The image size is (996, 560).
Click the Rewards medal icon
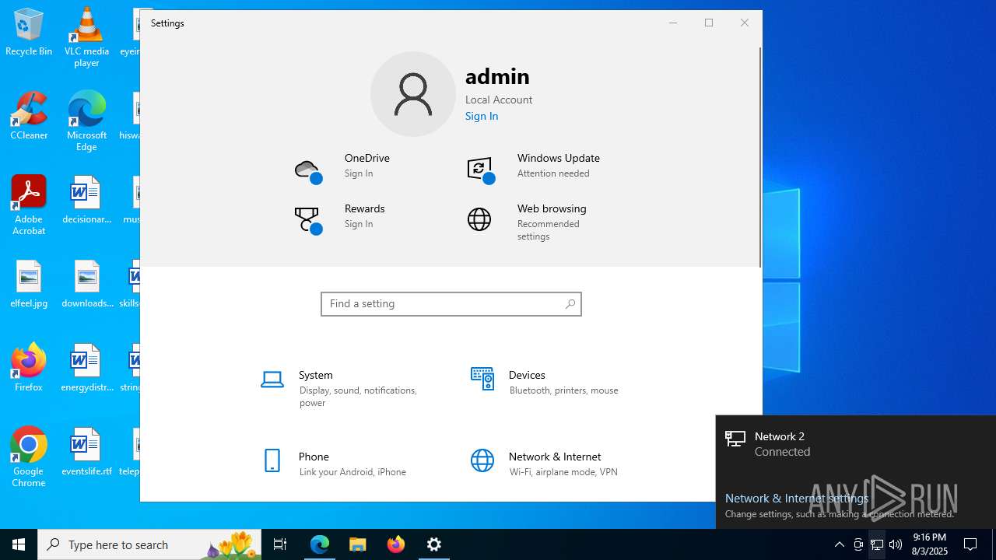[308, 220]
